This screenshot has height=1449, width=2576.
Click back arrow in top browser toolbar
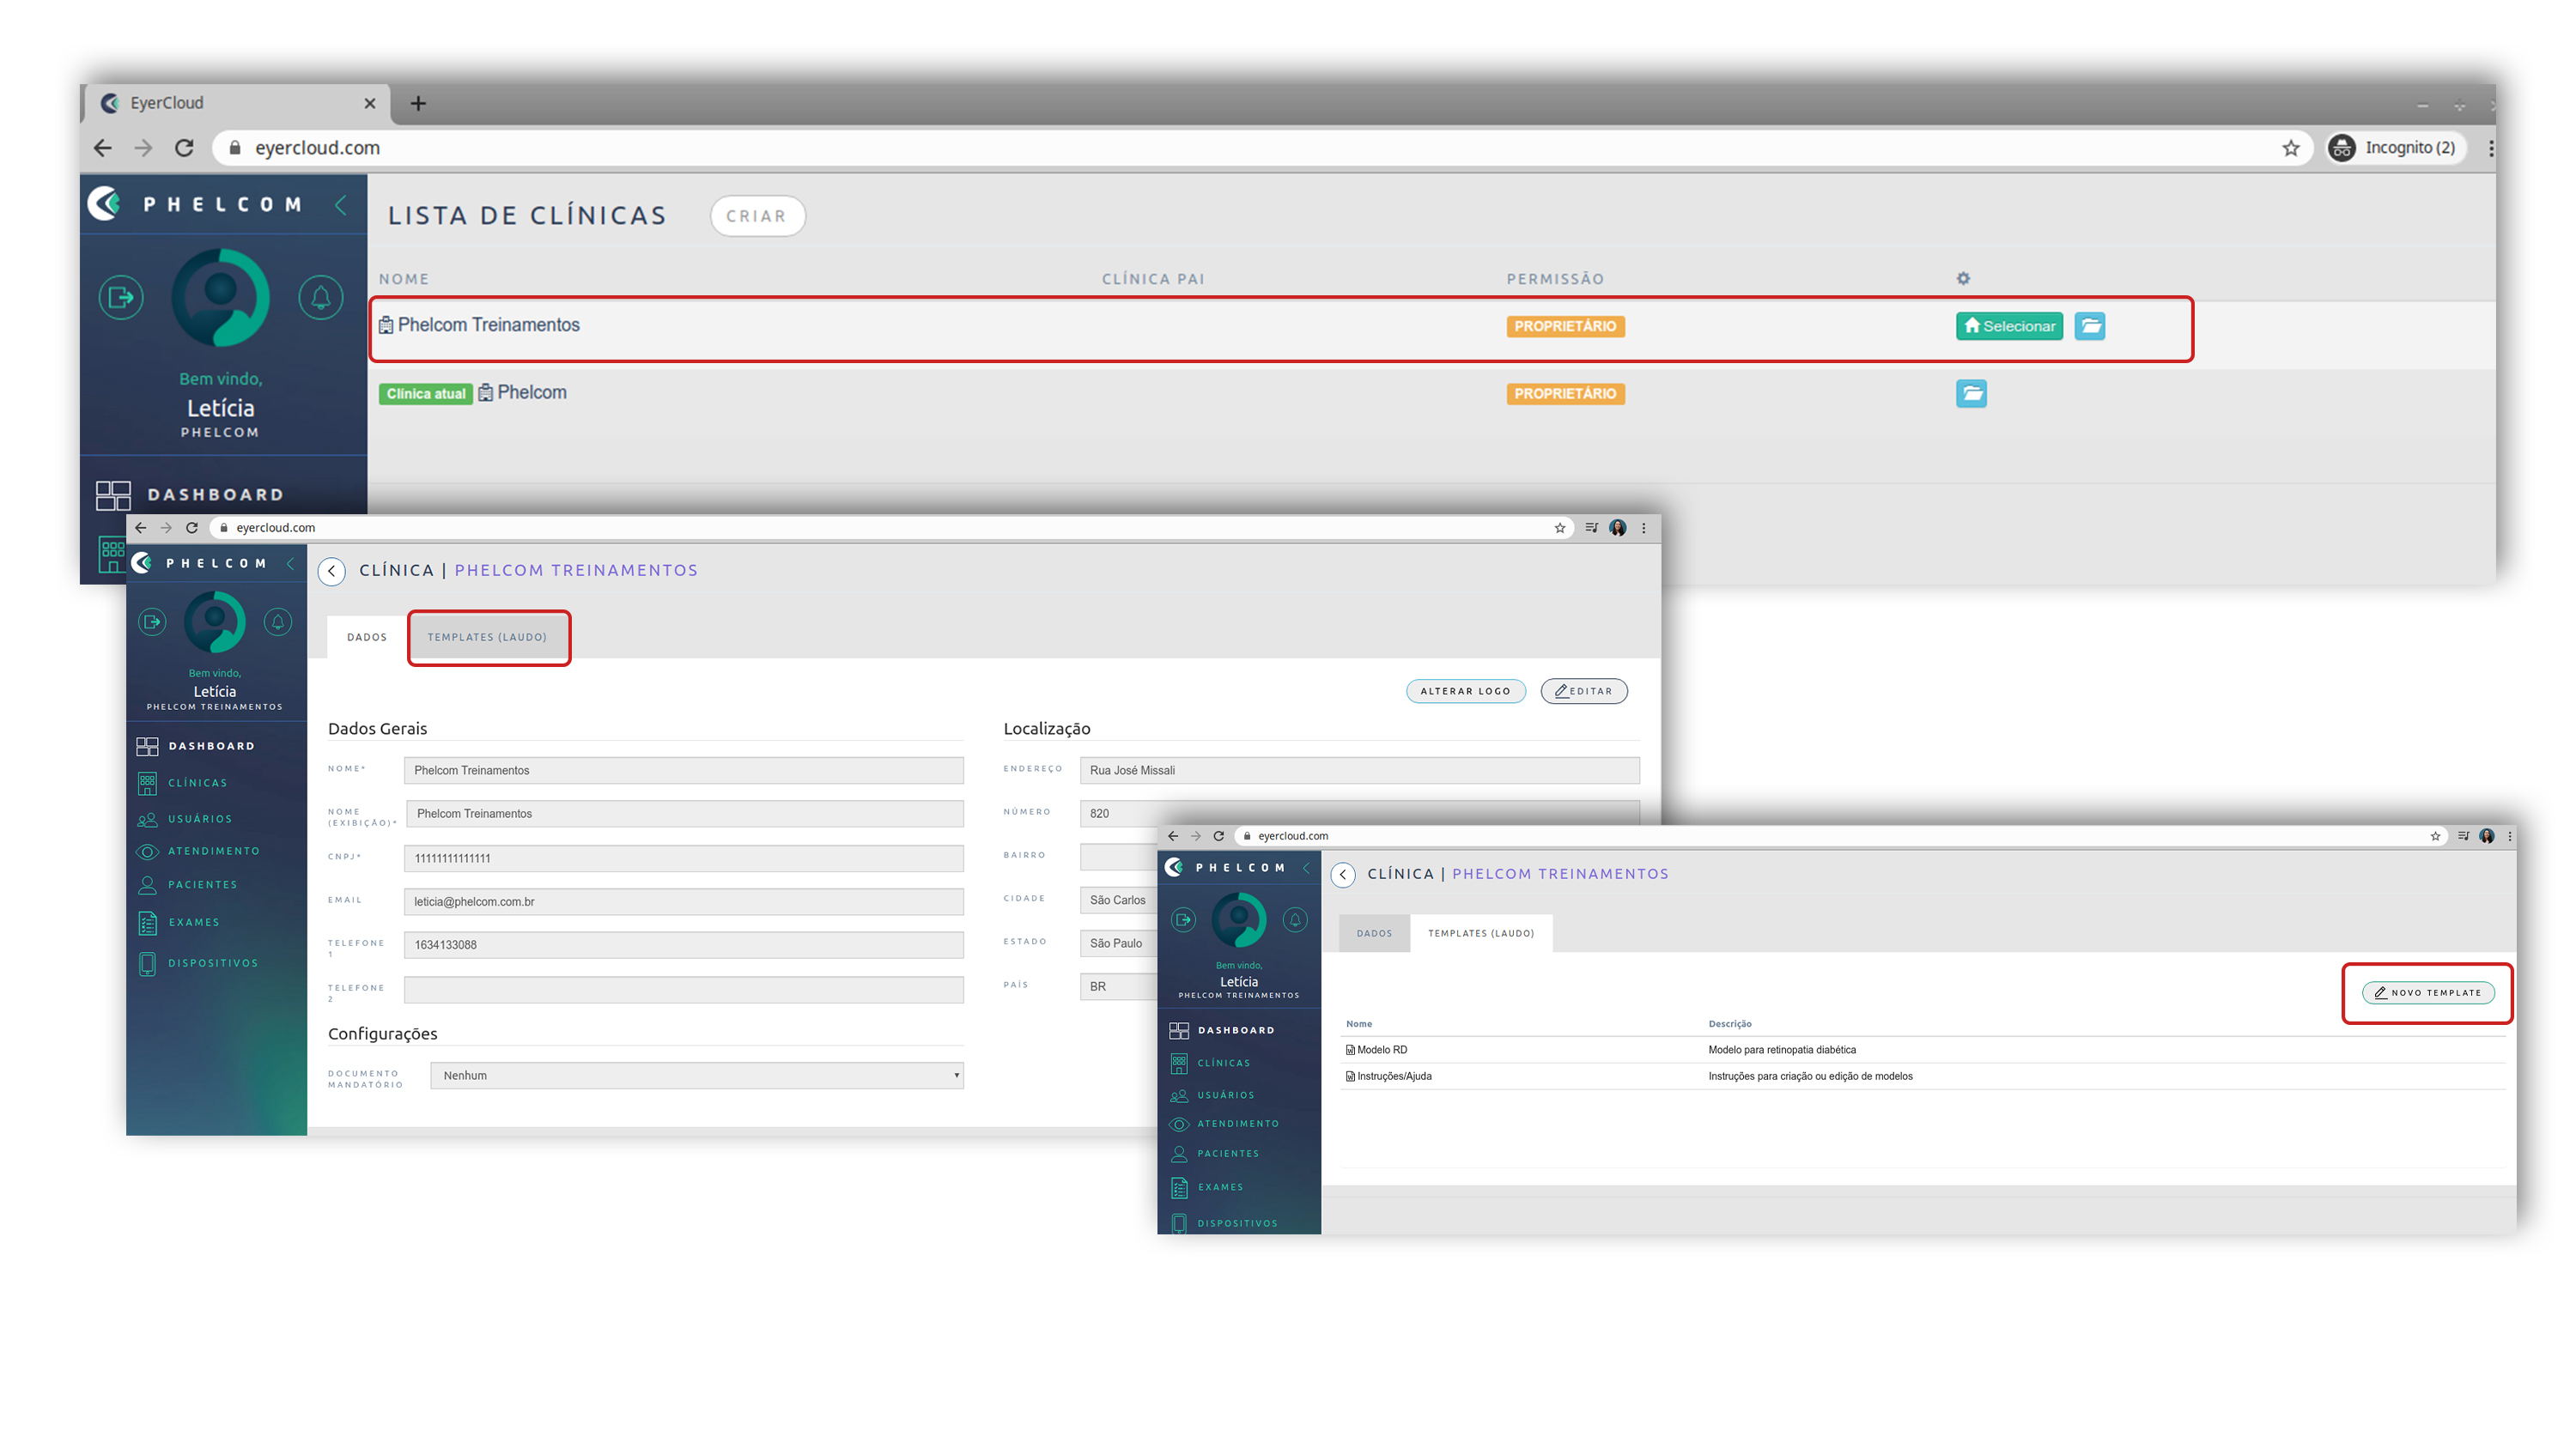click(x=103, y=148)
